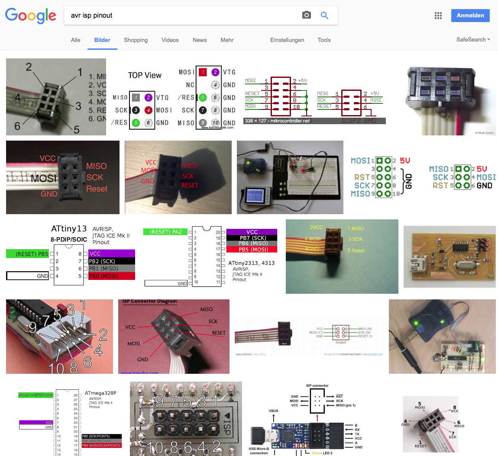Open the Shopping tab
Screen dimensions: 498x456
136,40
